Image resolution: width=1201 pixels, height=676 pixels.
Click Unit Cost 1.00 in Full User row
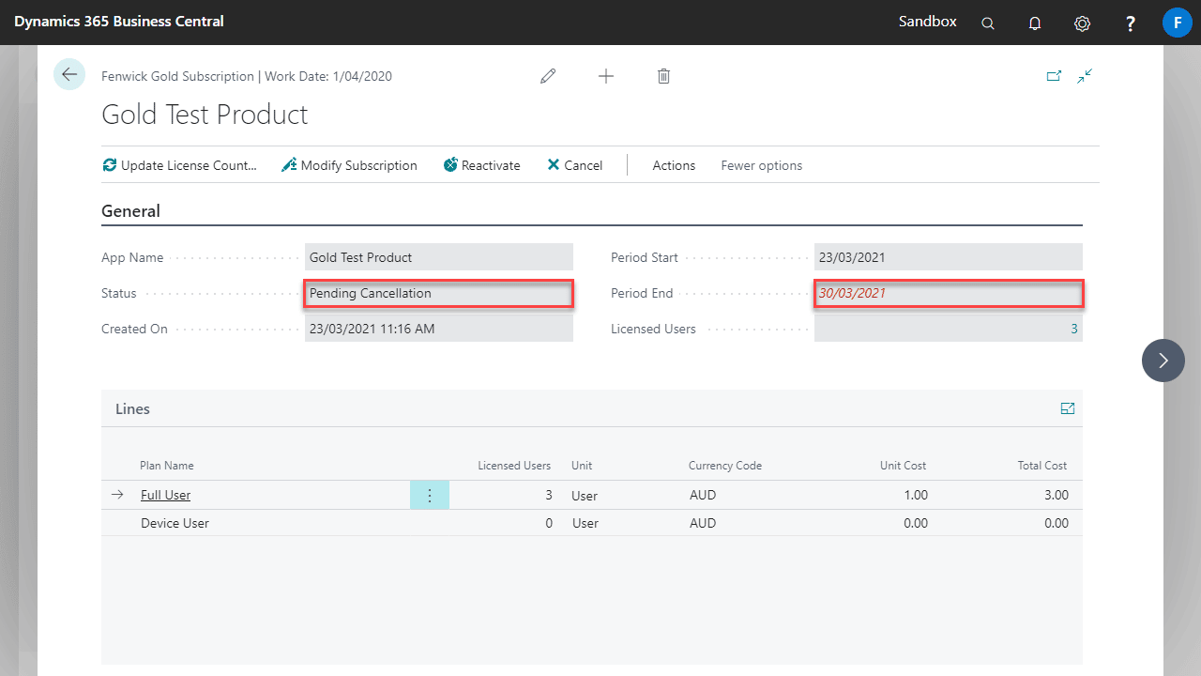point(916,495)
